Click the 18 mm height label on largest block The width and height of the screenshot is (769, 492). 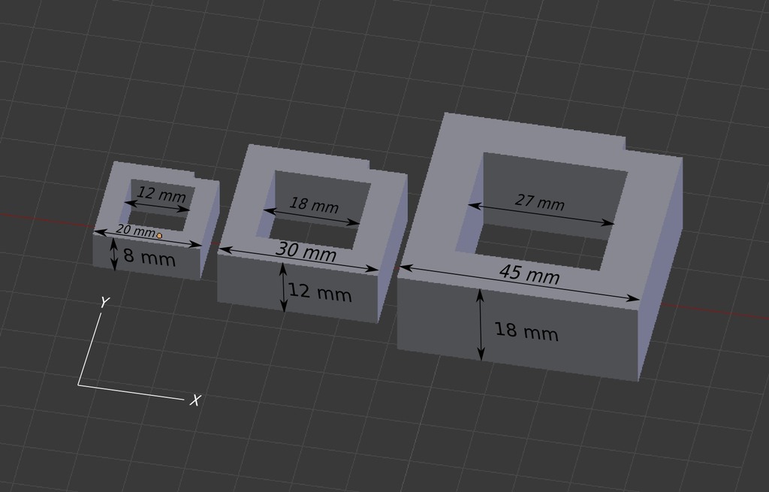click(x=526, y=331)
